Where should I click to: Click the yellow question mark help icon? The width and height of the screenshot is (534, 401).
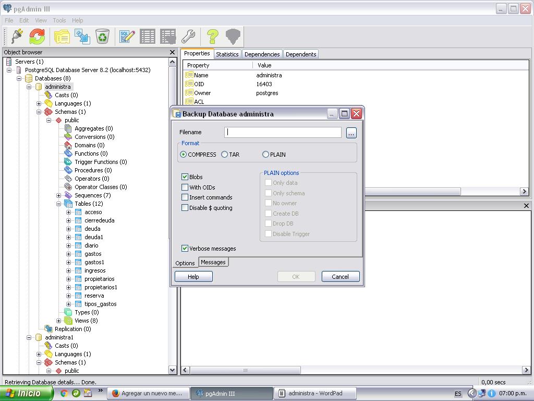tap(213, 36)
